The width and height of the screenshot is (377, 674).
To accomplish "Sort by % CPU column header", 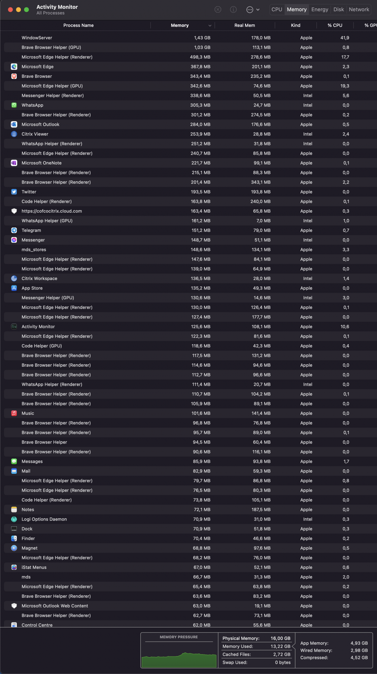I will (335, 25).
